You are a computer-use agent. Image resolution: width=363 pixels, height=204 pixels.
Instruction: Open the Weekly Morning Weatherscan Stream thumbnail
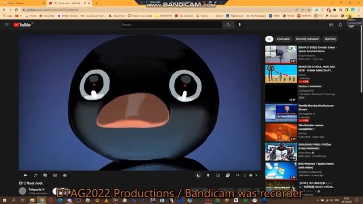[281, 113]
